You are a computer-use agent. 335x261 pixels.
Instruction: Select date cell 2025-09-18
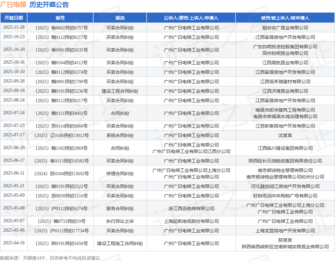[x=14, y=91]
